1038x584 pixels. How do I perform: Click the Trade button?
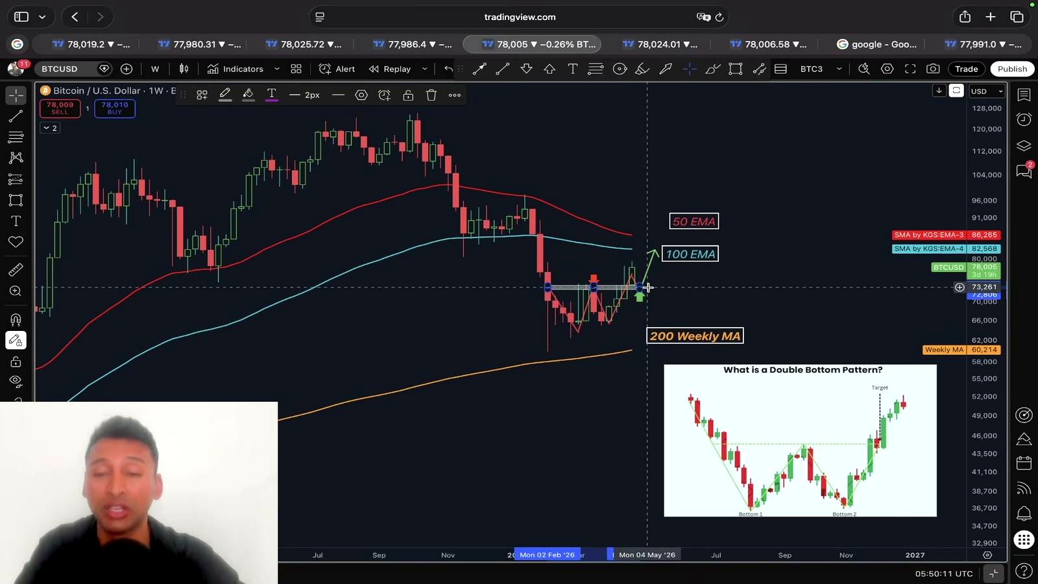click(x=966, y=69)
